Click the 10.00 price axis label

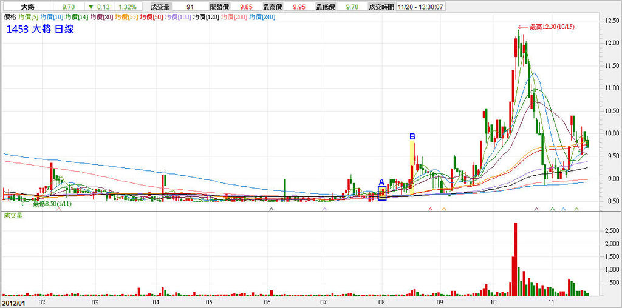611,133
